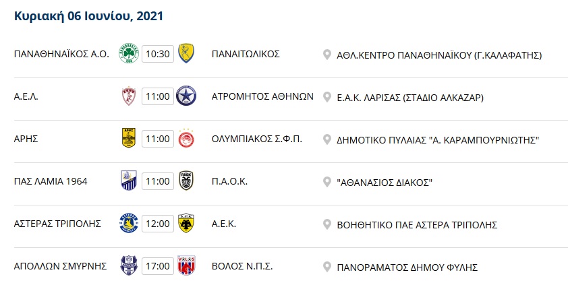Screen dimensions: 568x289
Task: Click the Apollon Smyrnis purple emblem
Action: pos(129,265)
